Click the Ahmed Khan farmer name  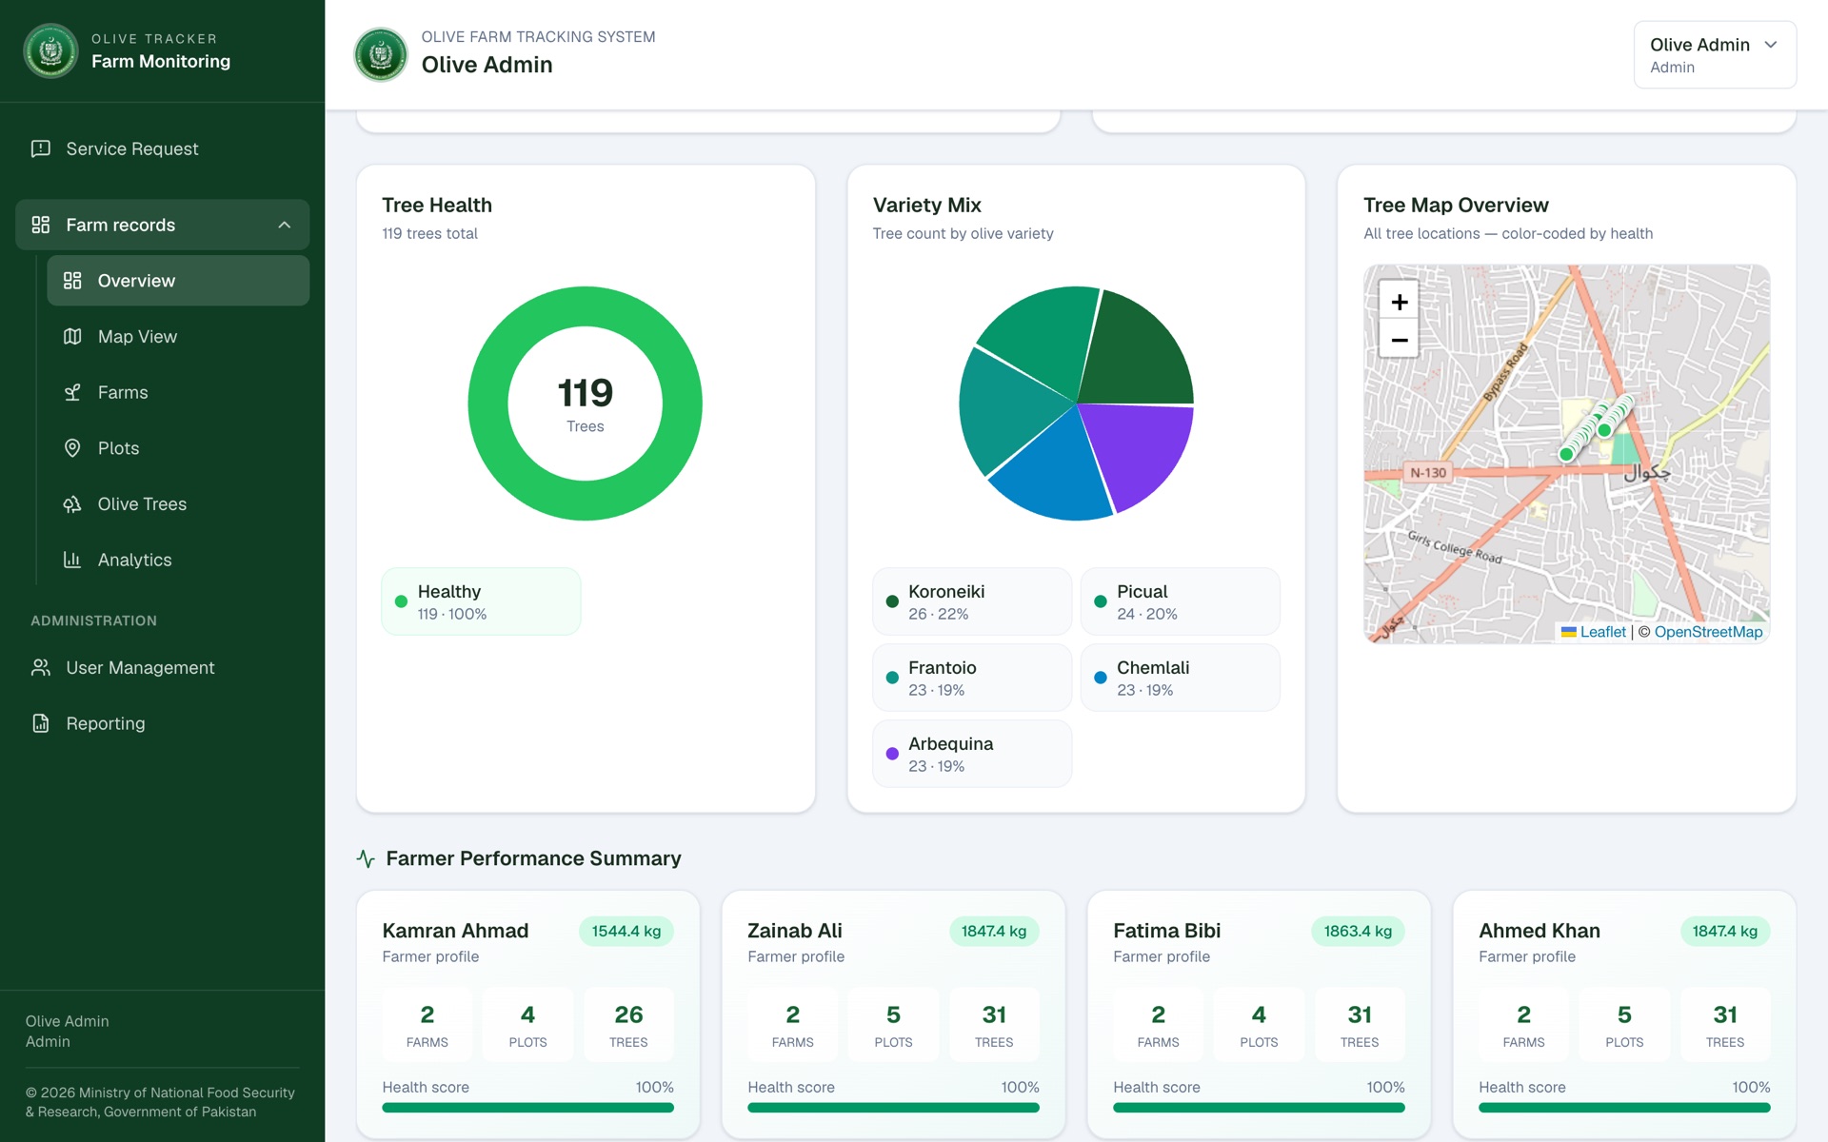point(1540,931)
